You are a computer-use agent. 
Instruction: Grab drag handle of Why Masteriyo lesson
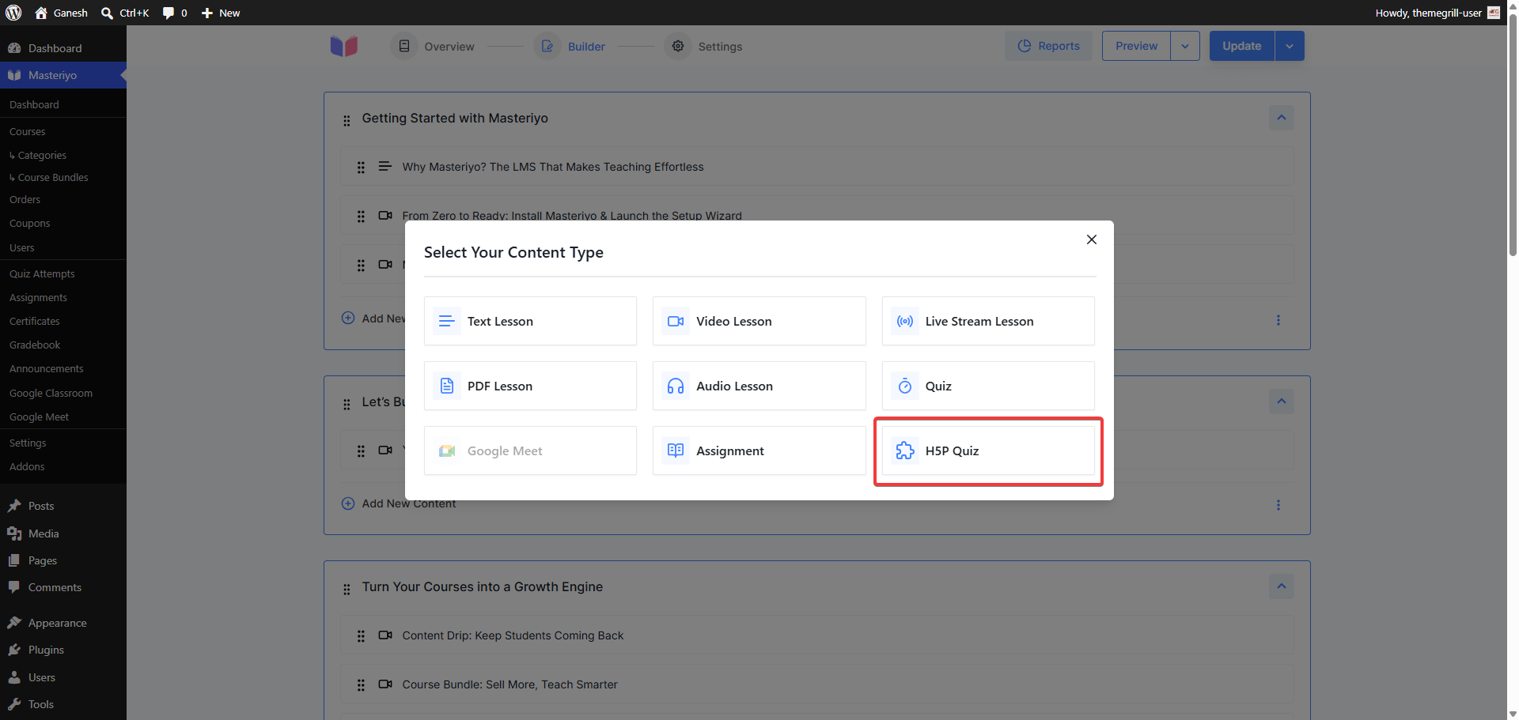361,168
